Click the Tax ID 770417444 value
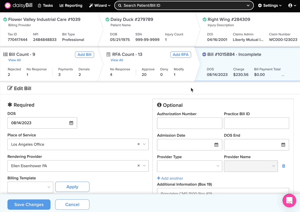 [17, 40]
